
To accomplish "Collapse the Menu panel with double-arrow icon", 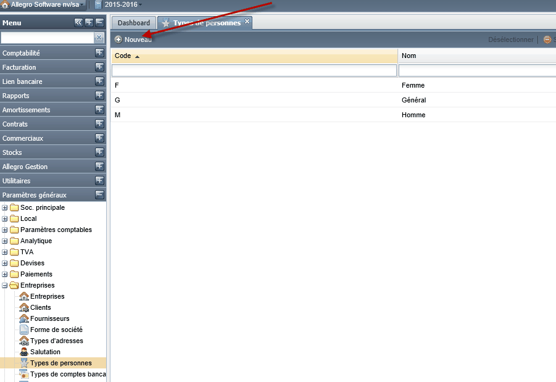I will [78, 23].
